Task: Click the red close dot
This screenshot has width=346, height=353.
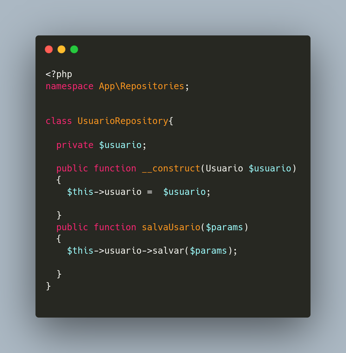Action: pos(49,49)
